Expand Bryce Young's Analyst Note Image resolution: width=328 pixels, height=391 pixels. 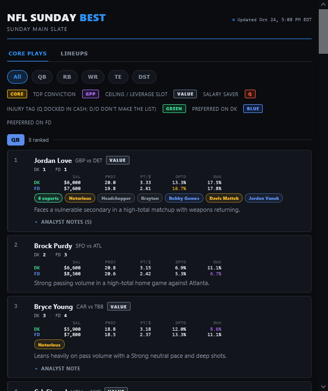(58, 369)
